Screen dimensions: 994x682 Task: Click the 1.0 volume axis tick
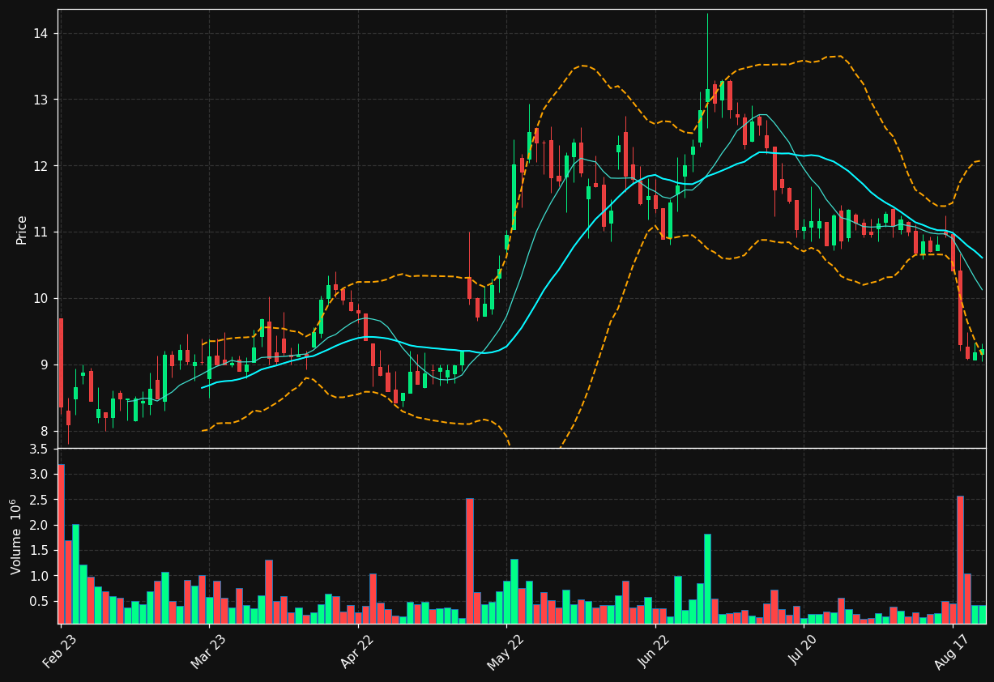tap(40, 576)
